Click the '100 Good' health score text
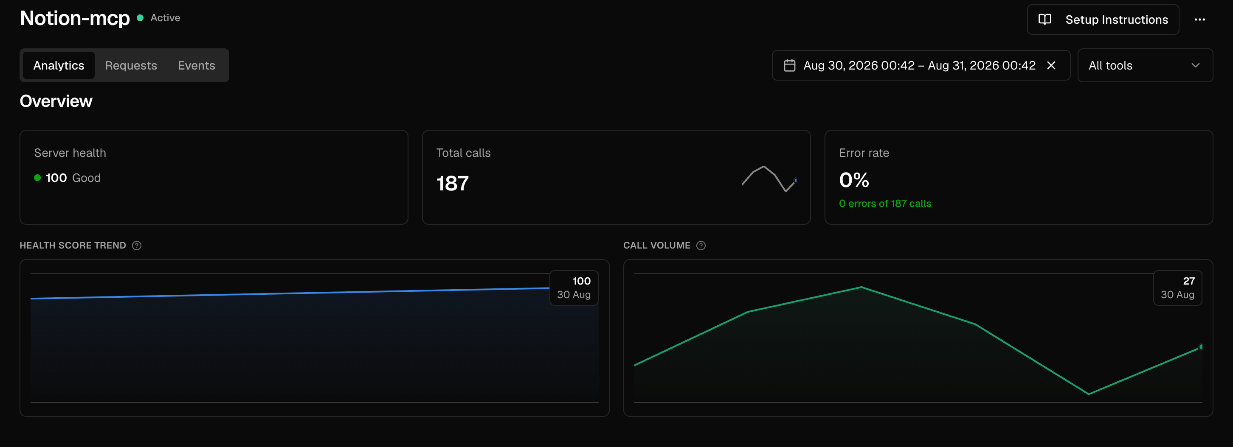Viewport: 1233px width, 447px height. 73,178
